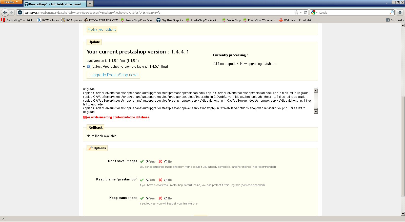Screen dimensions: 405x222
Task: Reload the page with the refresh icon
Action: pyautogui.click(x=306, y=12)
